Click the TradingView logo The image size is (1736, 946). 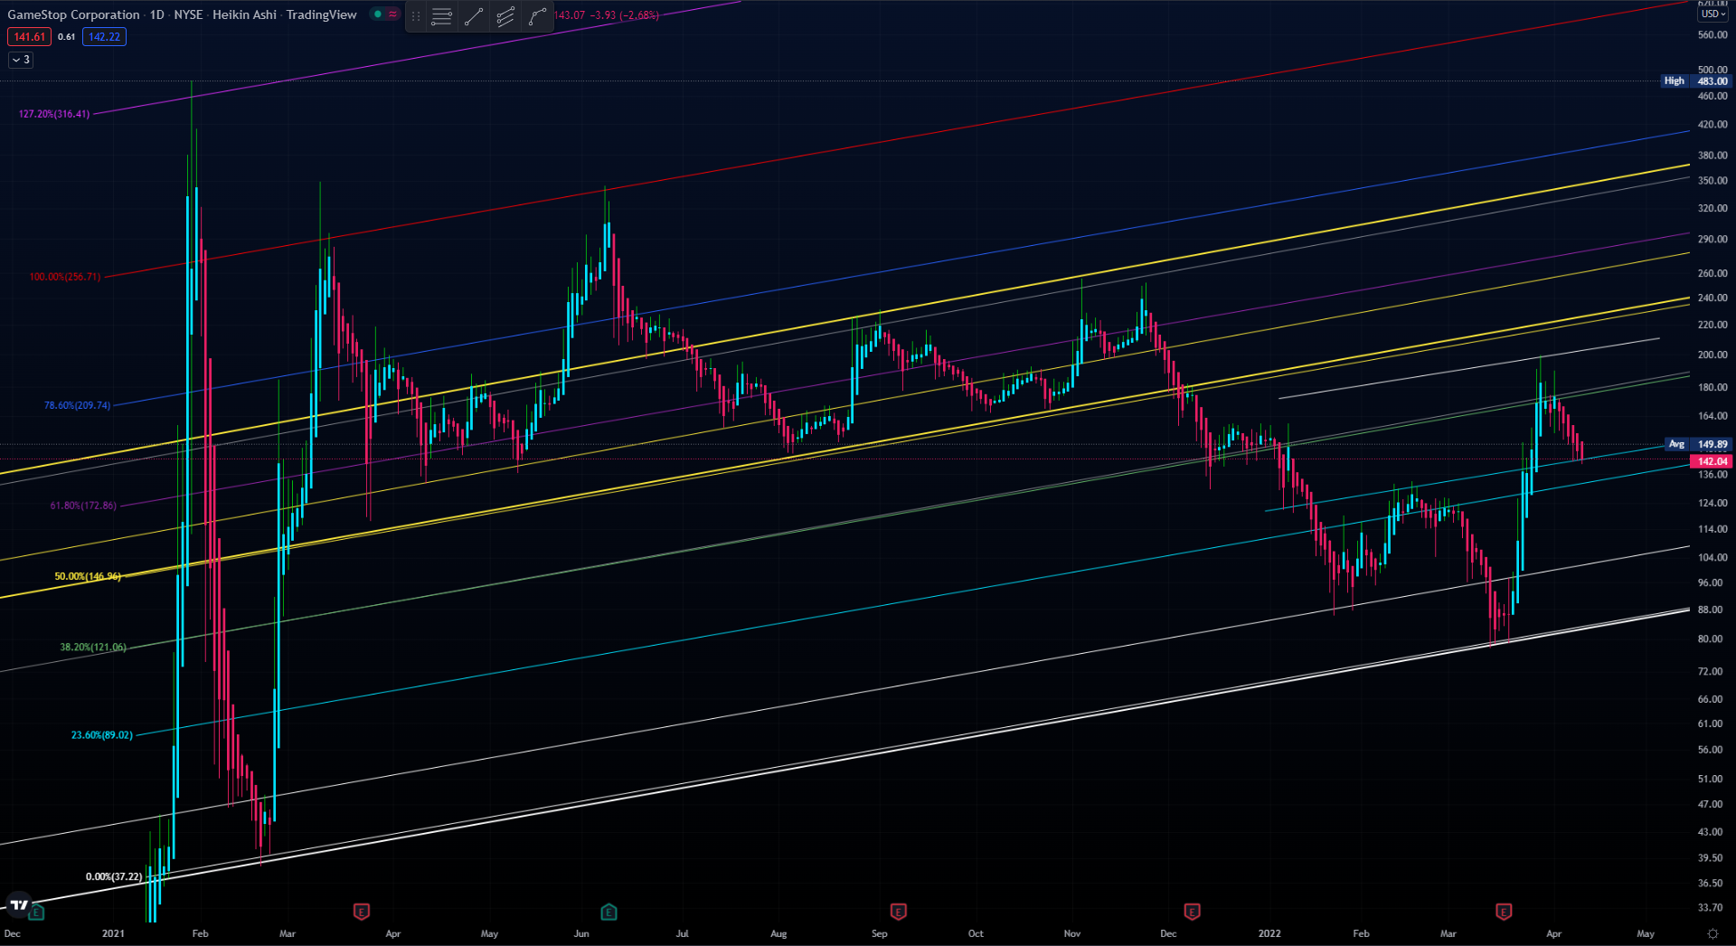(x=19, y=904)
